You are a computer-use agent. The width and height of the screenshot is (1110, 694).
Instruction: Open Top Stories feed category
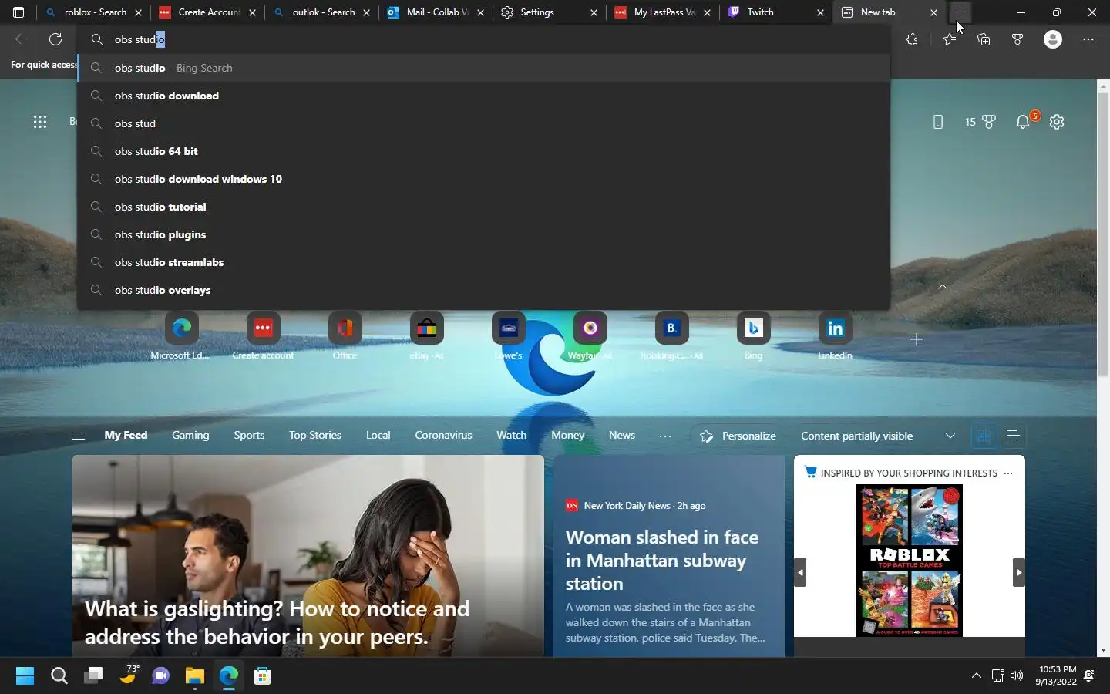[315, 435]
